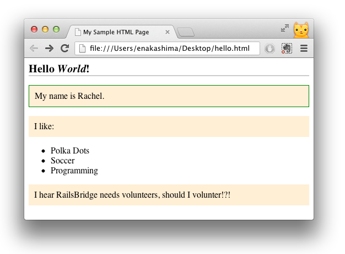
Task: Open a new tab
Action: 185,32
